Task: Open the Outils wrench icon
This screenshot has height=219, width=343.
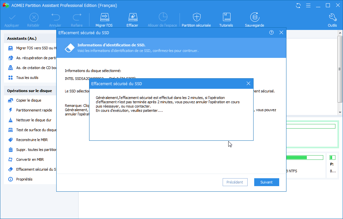Action: coord(333,17)
